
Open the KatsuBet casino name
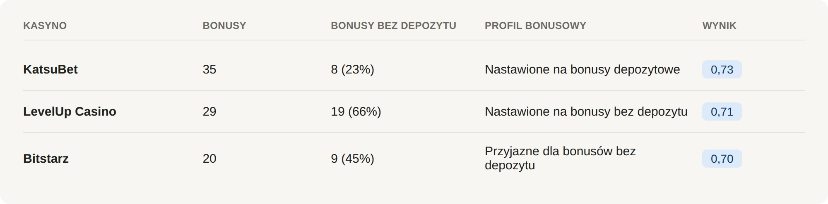pyautogui.click(x=51, y=69)
